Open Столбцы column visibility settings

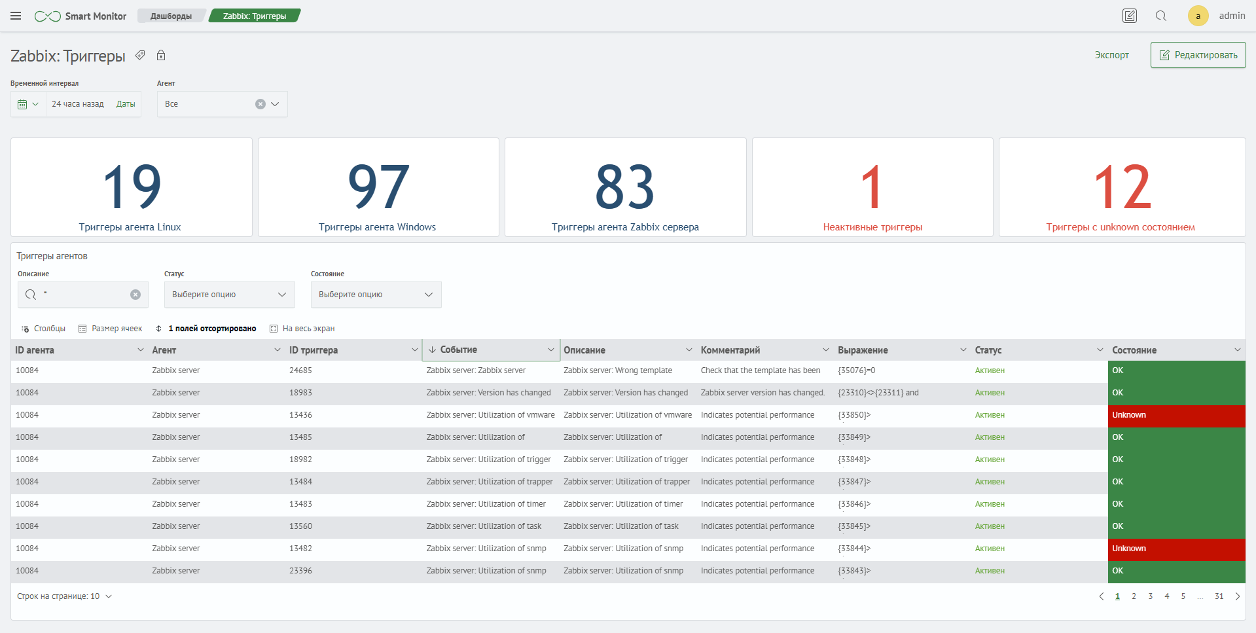point(44,329)
